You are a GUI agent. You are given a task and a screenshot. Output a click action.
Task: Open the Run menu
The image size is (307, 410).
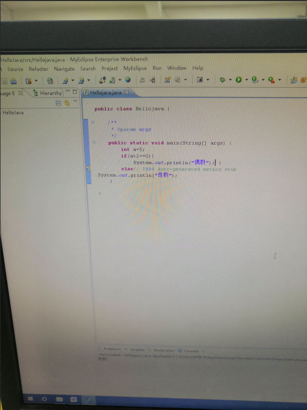pos(157,68)
